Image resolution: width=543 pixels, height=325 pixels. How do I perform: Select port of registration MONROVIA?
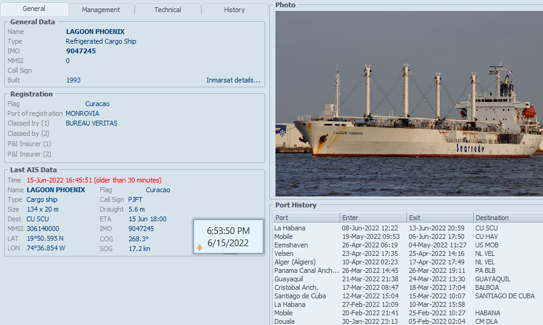pos(83,113)
